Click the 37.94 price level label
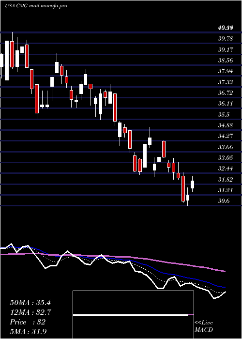 pos(226,71)
